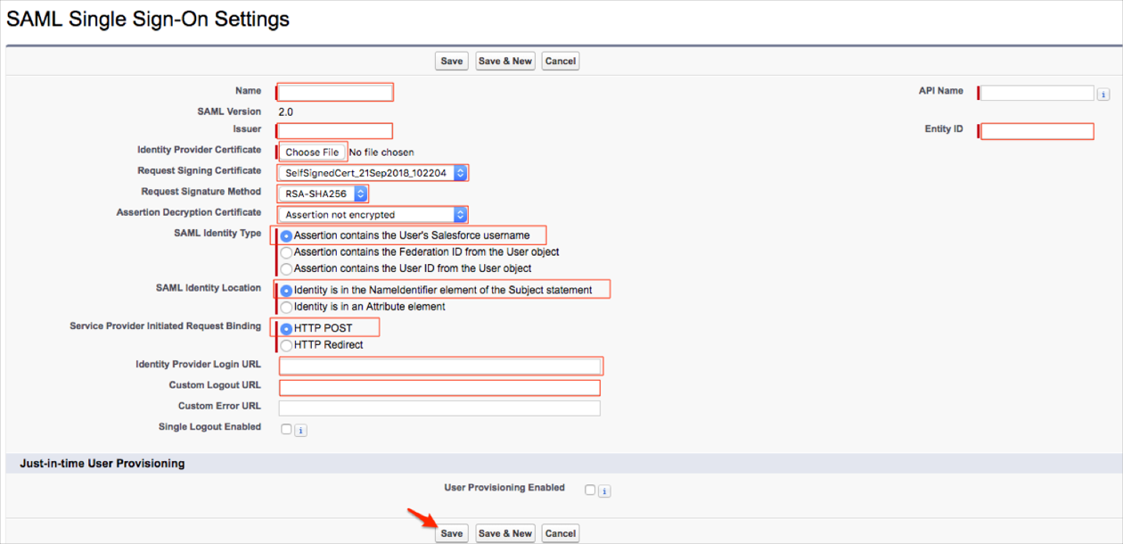Open the Assertion Decryption Certificate dropdown
The image size is (1123, 544).
pyautogui.click(x=373, y=215)
